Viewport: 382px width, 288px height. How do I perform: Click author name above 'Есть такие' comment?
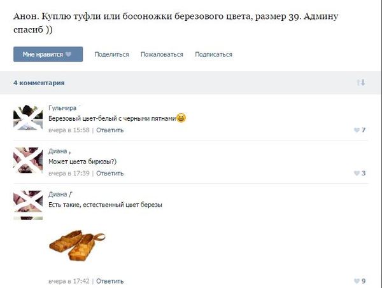[x=58, y=195]
